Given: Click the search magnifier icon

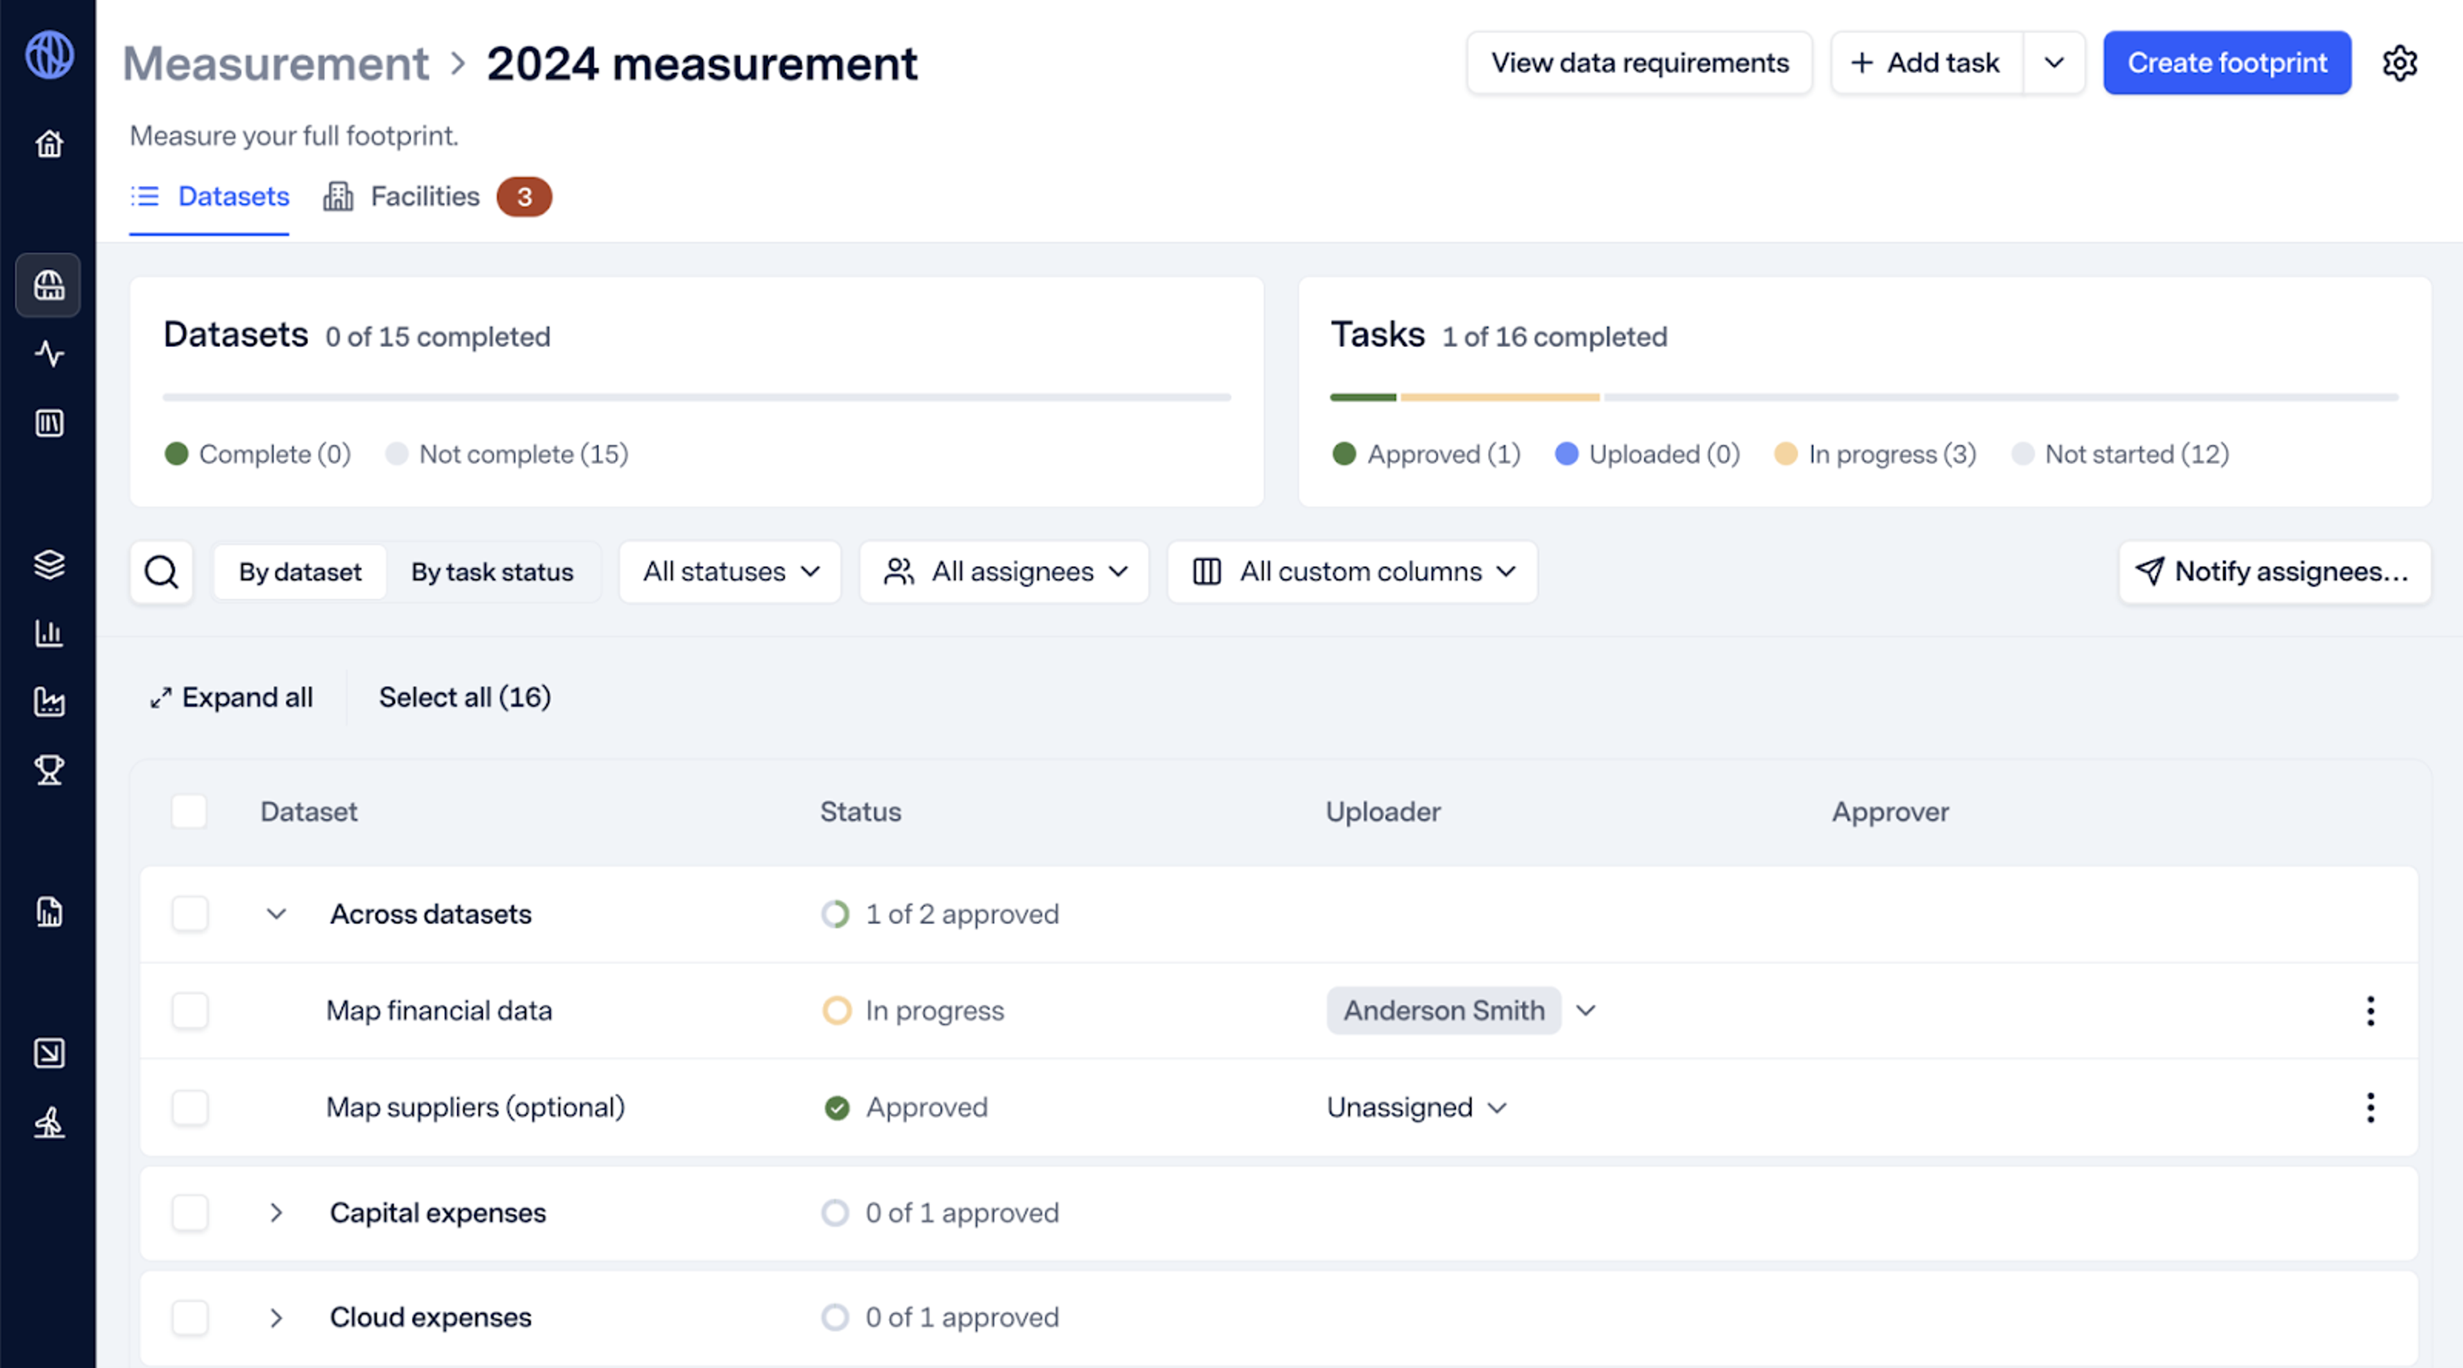Looking at the screenshot, I should [160, 572].
